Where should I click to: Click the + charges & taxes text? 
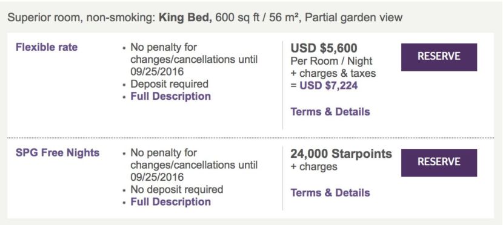pos(333,73)
